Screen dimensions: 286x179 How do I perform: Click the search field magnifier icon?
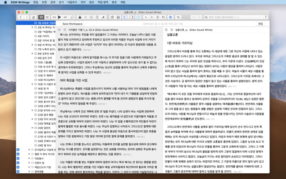pyautogui.click(x=206, y=17)
